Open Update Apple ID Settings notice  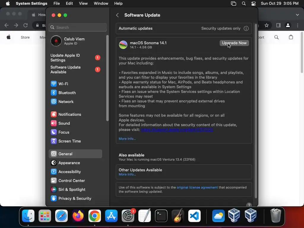pyautogui.click(x=75, y=58)
